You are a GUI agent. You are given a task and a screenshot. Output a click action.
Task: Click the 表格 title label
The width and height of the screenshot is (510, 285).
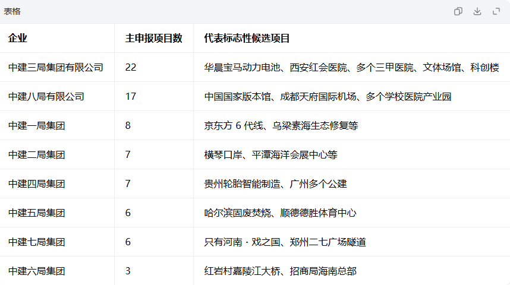(x=12, y=11)
